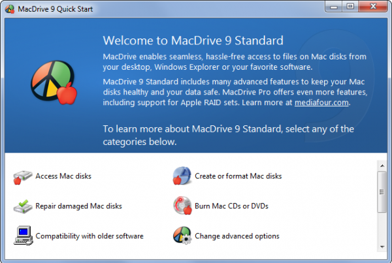Open Repair damaged Mac disks topic
The image size is (392, 263).
(x=78, y=206)
